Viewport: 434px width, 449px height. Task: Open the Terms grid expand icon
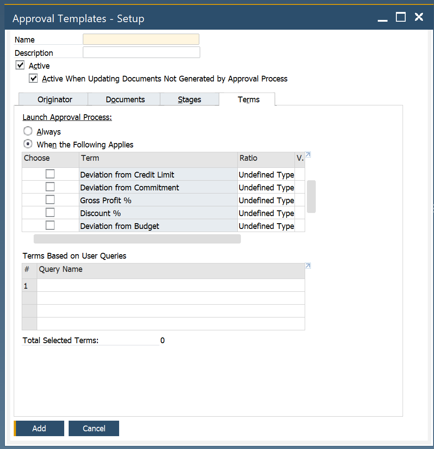(x=307, y=154)
